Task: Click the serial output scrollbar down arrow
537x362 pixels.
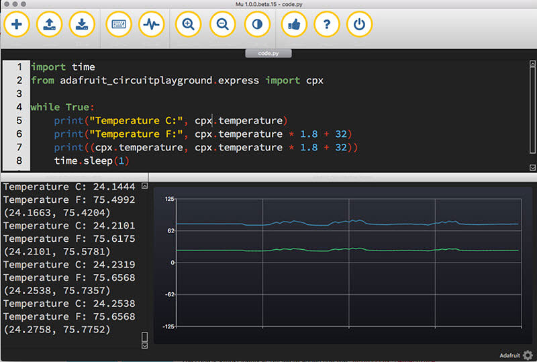Action: (x=144, y=345)
